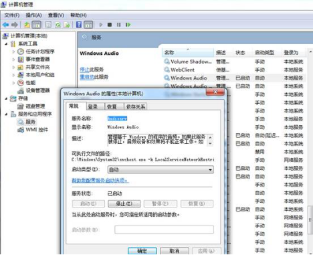Click the blue Help question-mark icon
313x255 pixels.
coord(79,25)
